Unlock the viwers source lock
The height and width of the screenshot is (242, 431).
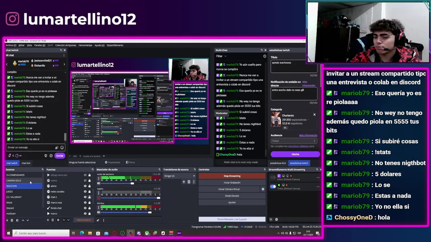click(90, 180)
